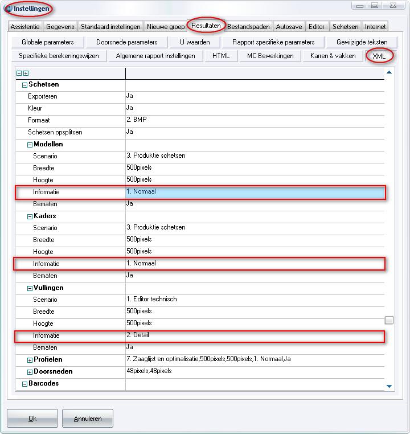Click Modellen Scenario Produktie schetsen value
Viewport: 410px width, 434px height.
click(x=255, y=156)
